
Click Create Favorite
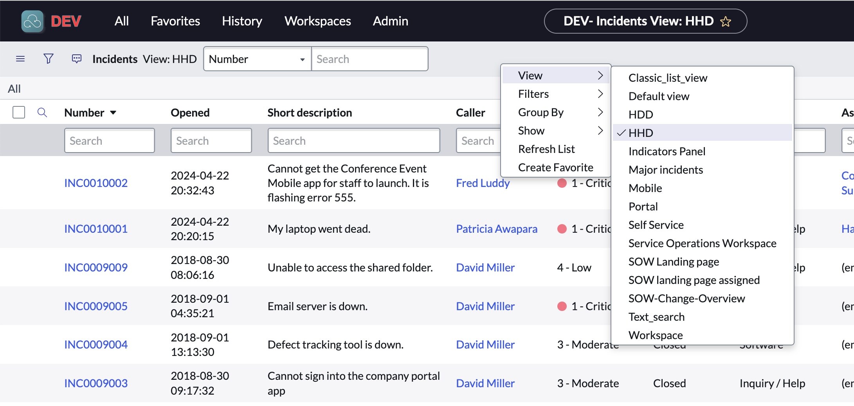point(556,167)
